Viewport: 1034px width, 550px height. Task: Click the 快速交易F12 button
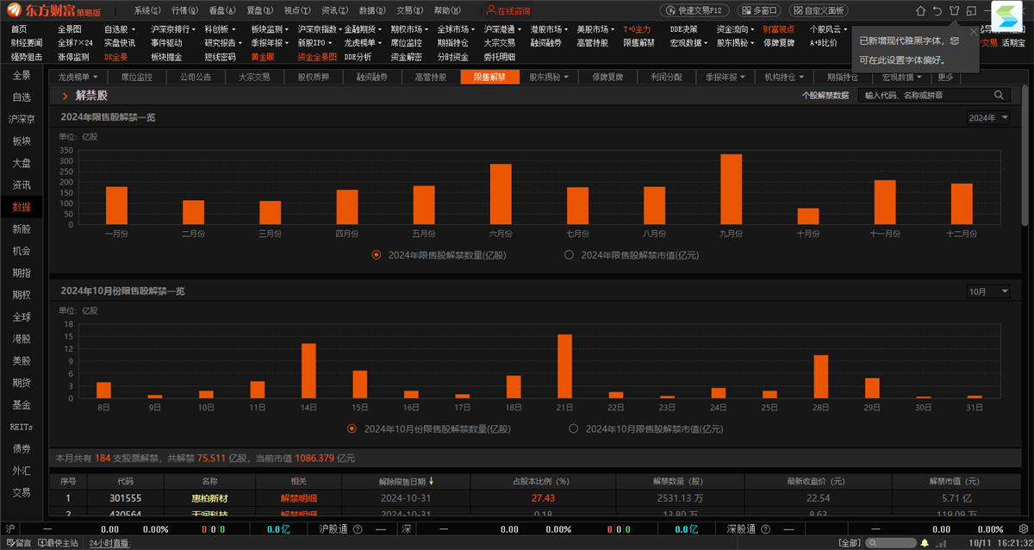click(x=695, y=10)
